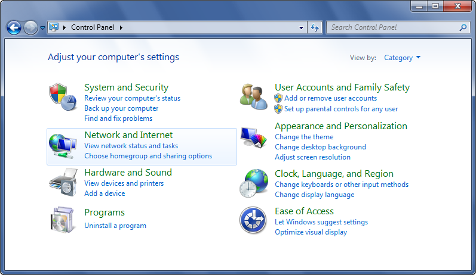Maximize the Control Panel window
The height and width of the screenshot is (275, 476).
click(435, 6)
